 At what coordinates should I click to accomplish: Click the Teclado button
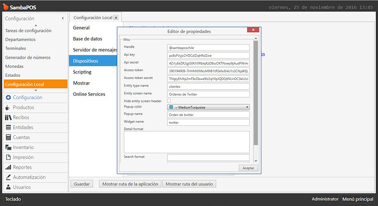(x=13, y=199)
